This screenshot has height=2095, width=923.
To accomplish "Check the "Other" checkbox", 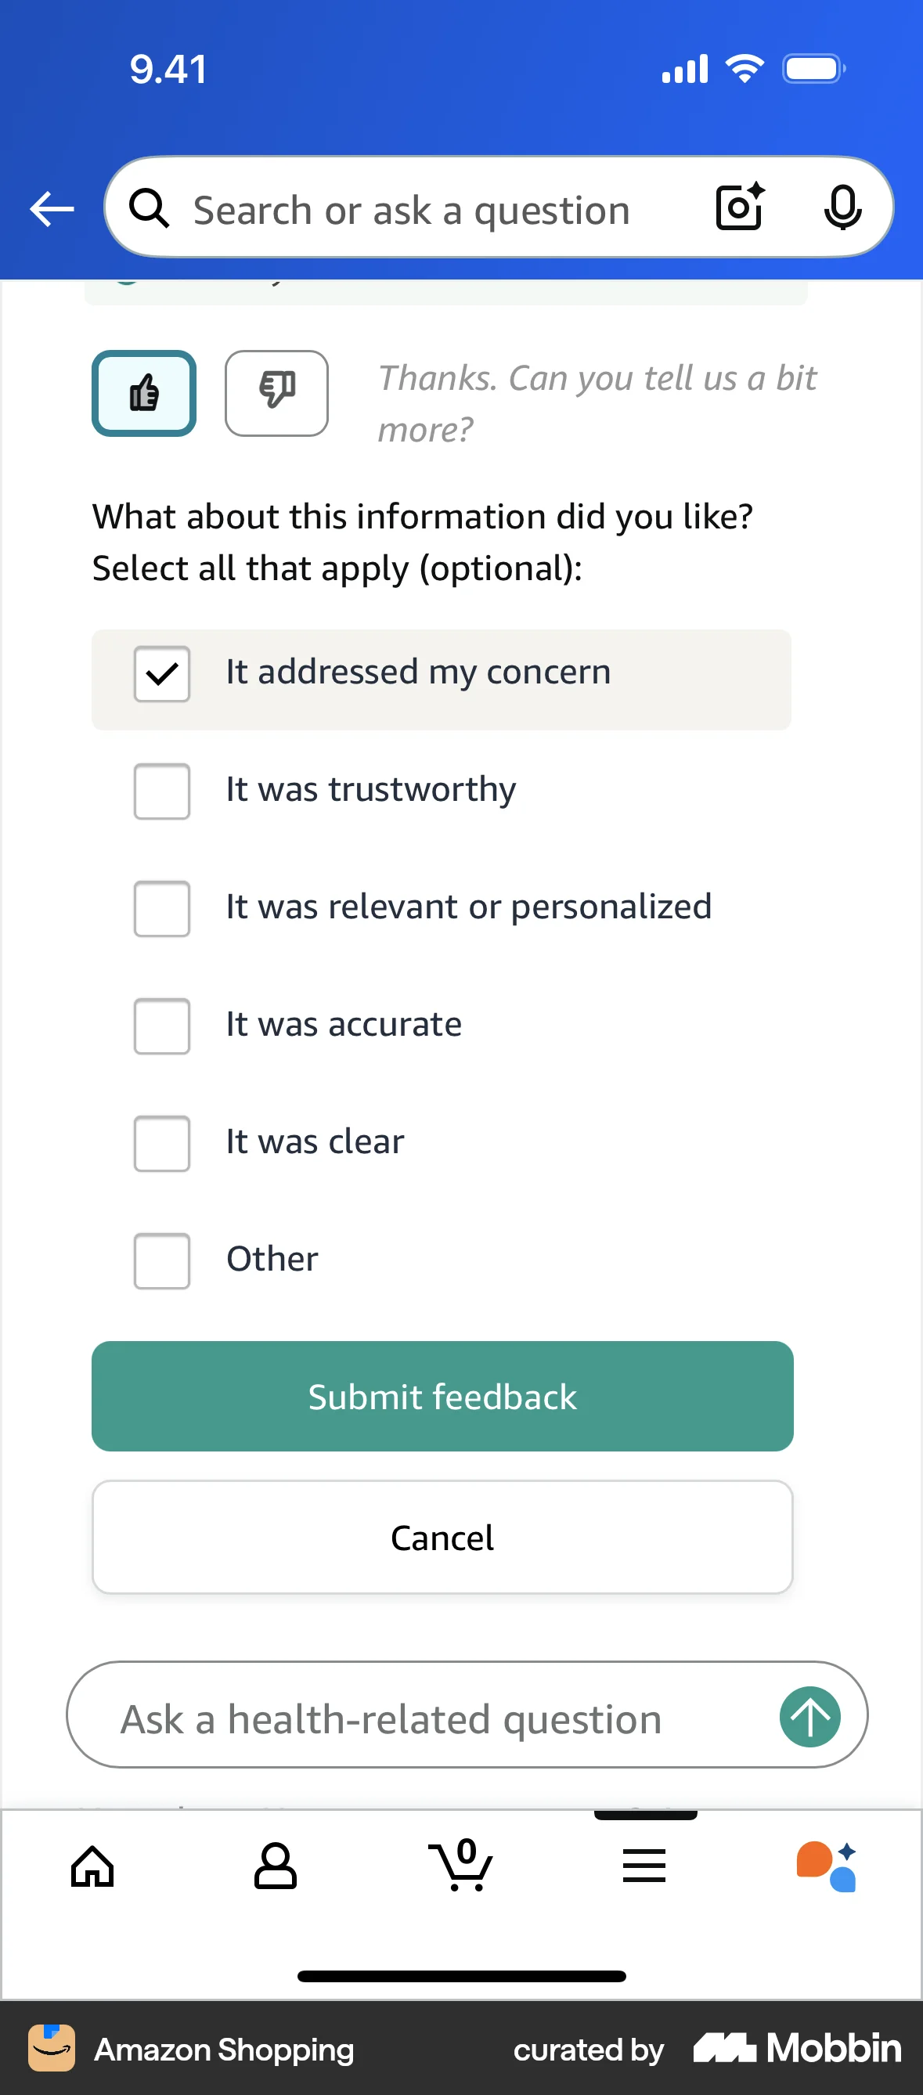I will 162,1260.
